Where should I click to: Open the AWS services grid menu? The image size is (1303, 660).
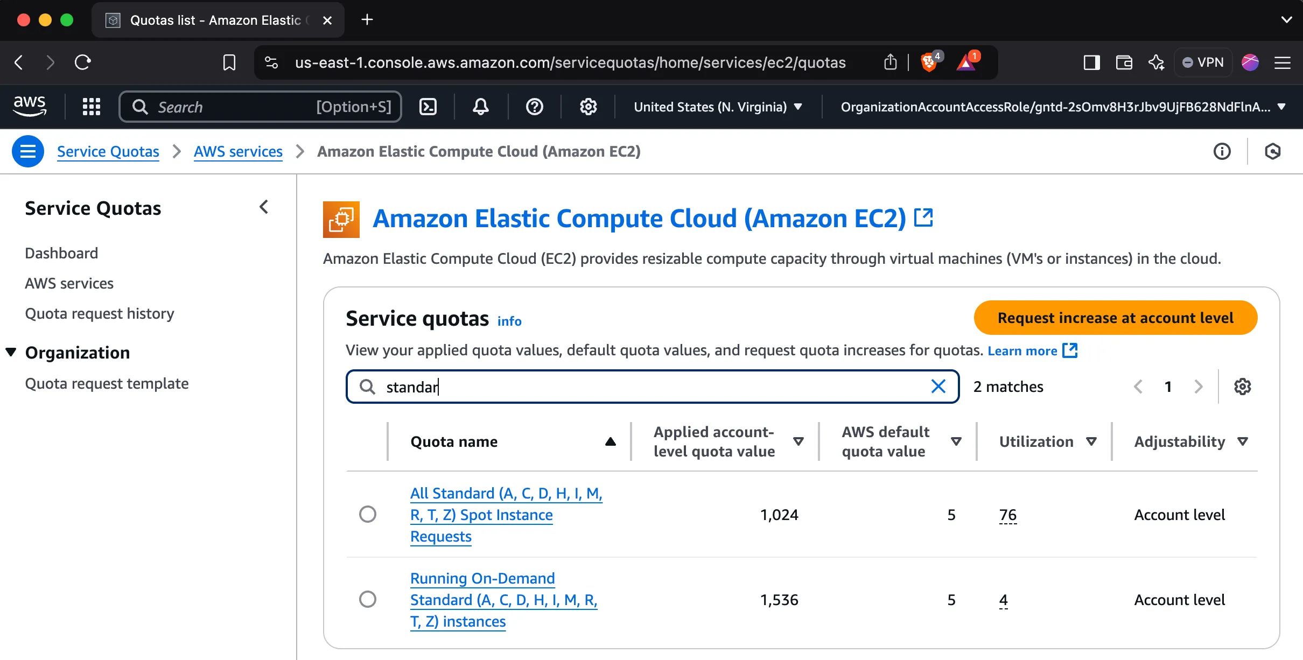(92, 107)
